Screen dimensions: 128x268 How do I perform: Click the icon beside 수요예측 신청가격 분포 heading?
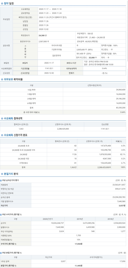tap(2, 135)
